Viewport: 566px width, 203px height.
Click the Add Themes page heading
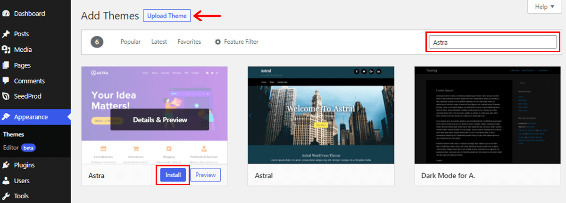click(110, 16)
